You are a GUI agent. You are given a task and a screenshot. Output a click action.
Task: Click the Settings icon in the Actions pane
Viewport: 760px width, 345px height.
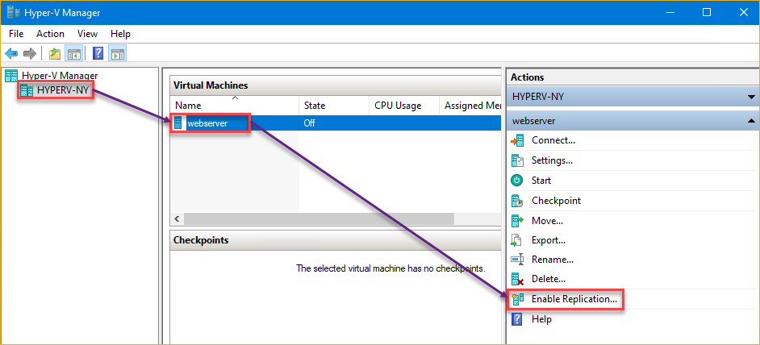coord(517,160)
